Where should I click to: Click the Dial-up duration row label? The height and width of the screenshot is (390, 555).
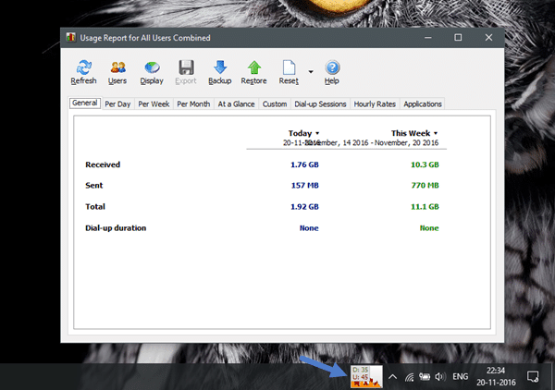[x=116, y=228]
